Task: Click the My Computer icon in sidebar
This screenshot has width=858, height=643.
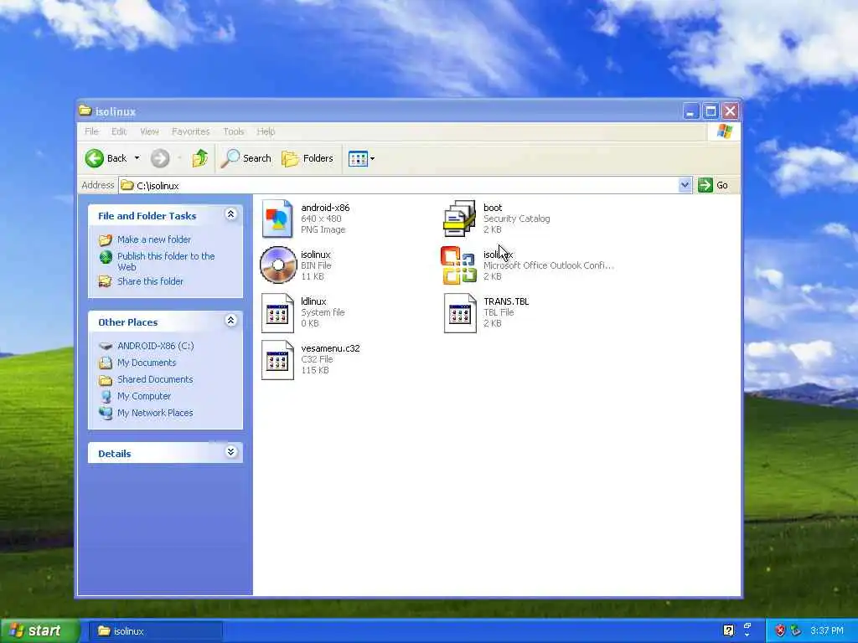Action: 106,396
